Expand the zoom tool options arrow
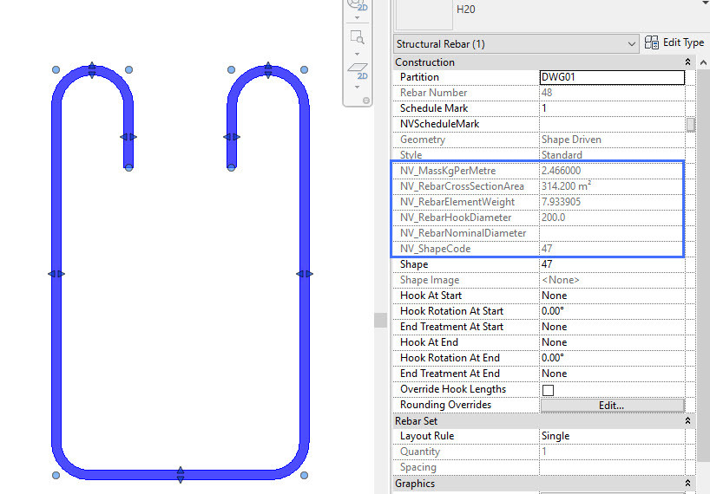 pos(358,54)
